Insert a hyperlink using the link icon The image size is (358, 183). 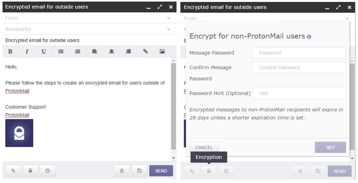point(146,51)
